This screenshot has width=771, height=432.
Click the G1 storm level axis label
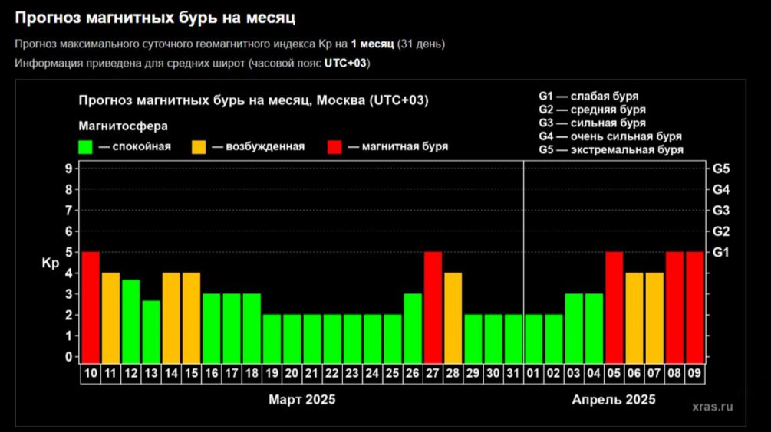click(x=721, y=252)
